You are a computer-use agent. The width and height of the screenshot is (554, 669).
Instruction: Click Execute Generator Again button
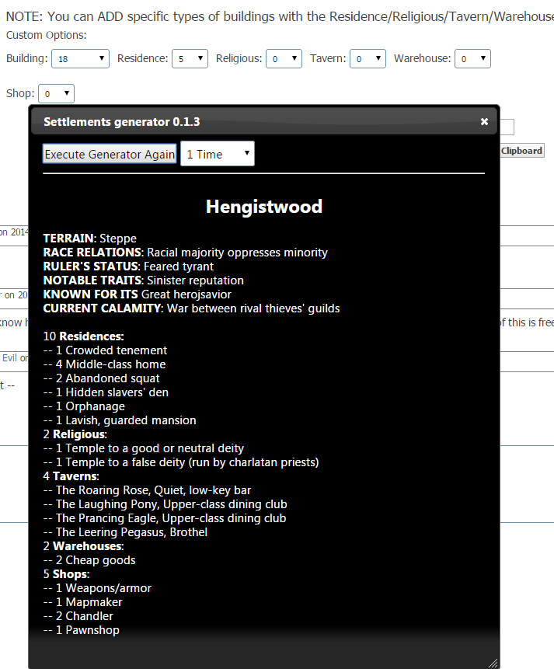point(110,154)
